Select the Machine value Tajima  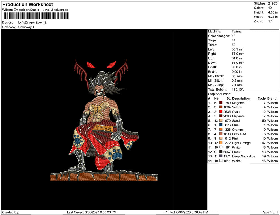click(237, 31)
